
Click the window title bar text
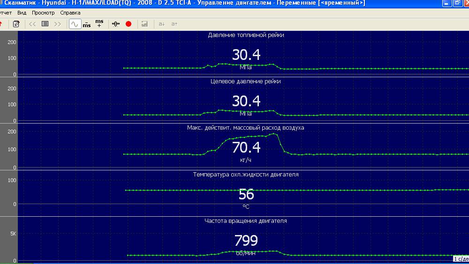point(184,3)
